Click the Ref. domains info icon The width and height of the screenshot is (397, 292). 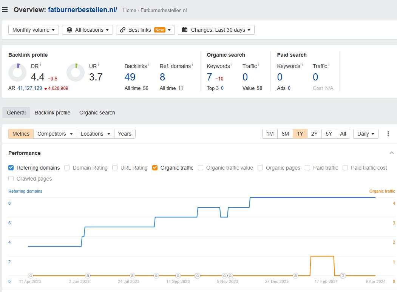coord(193,65)
